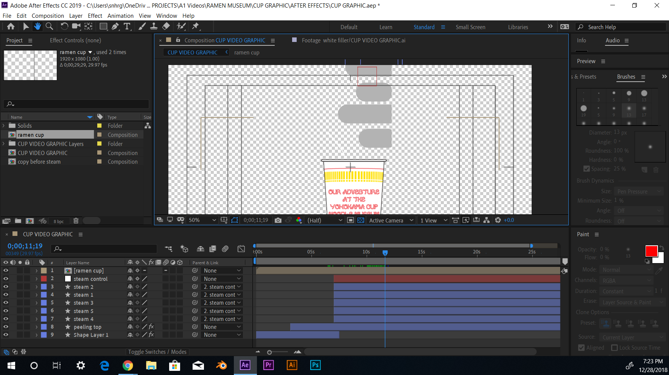This screenshot has height=375, width=669.
Task: Switch to the Effect Controls tab
Action: [x=75, y=40]
